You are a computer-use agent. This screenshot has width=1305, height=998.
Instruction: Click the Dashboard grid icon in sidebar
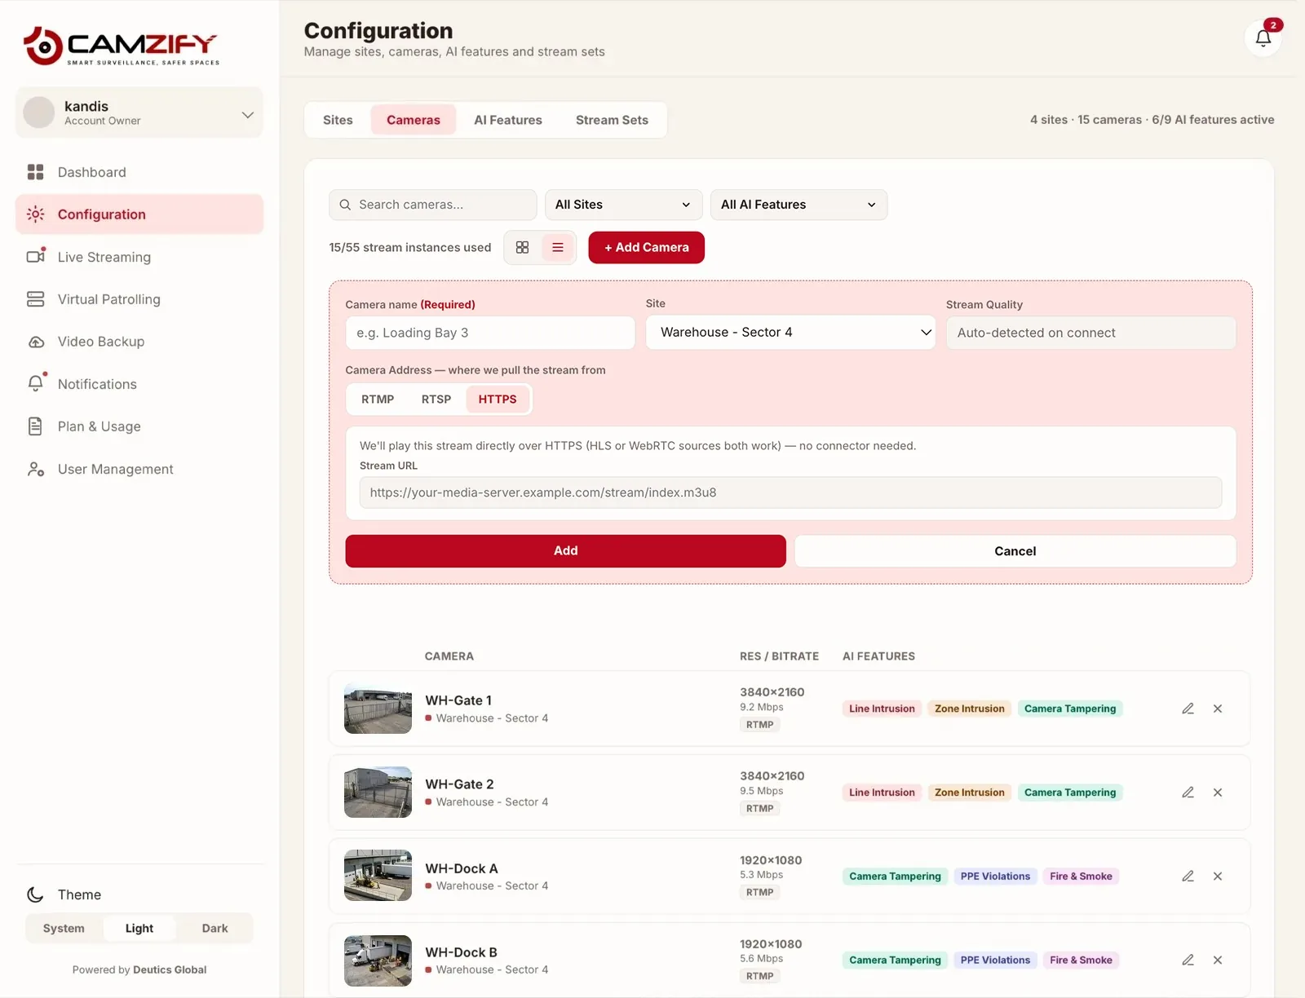(35, 172)
